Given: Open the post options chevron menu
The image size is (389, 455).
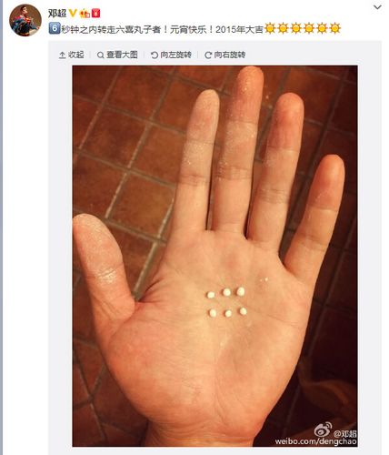Looking at the screenshot, I should pos(377,7).
